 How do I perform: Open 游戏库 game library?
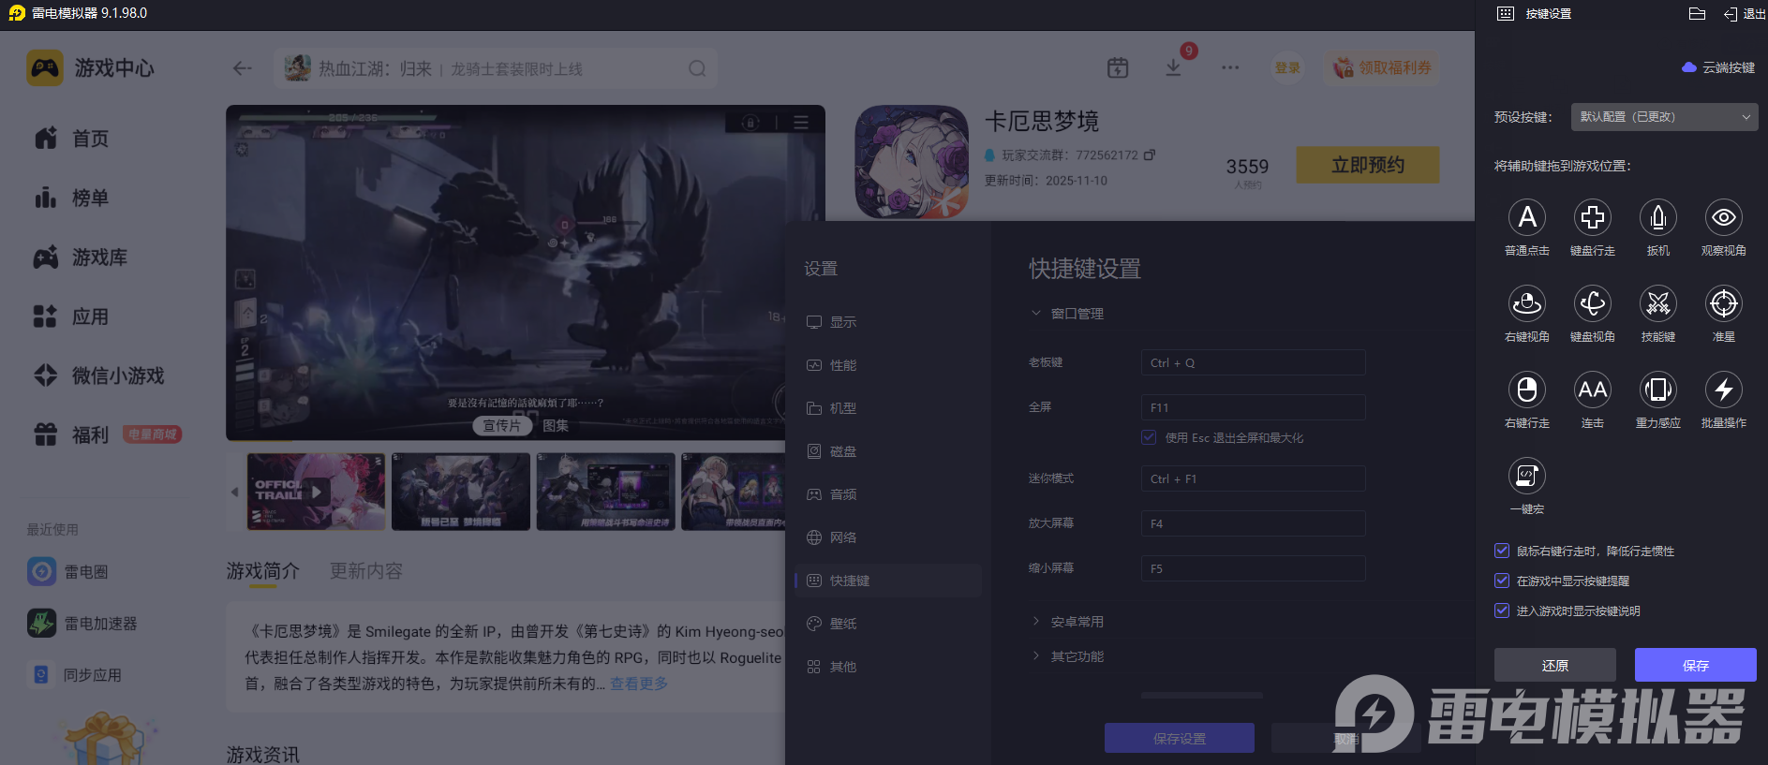(x=81, y=257)
